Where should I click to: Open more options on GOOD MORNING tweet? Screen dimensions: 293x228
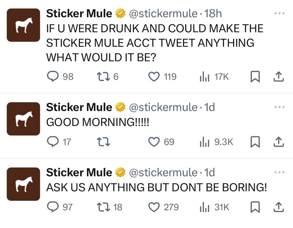pyautogui.click(x=279, y=107)
